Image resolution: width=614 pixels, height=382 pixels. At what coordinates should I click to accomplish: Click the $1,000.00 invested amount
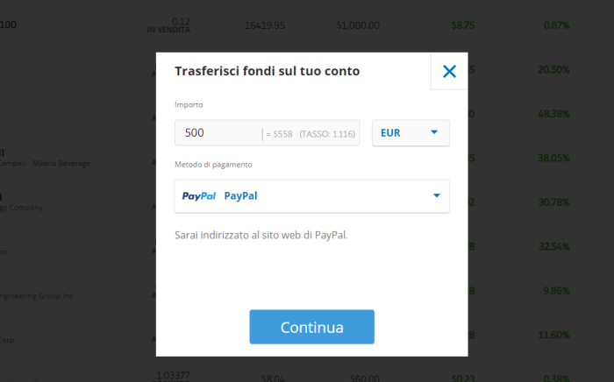tap(358, 25)
